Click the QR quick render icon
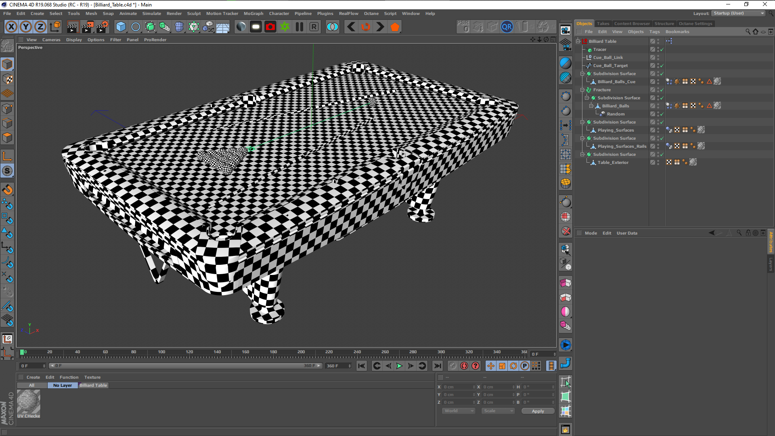This screenshot has width=775, height=436. tap(507, 27)
